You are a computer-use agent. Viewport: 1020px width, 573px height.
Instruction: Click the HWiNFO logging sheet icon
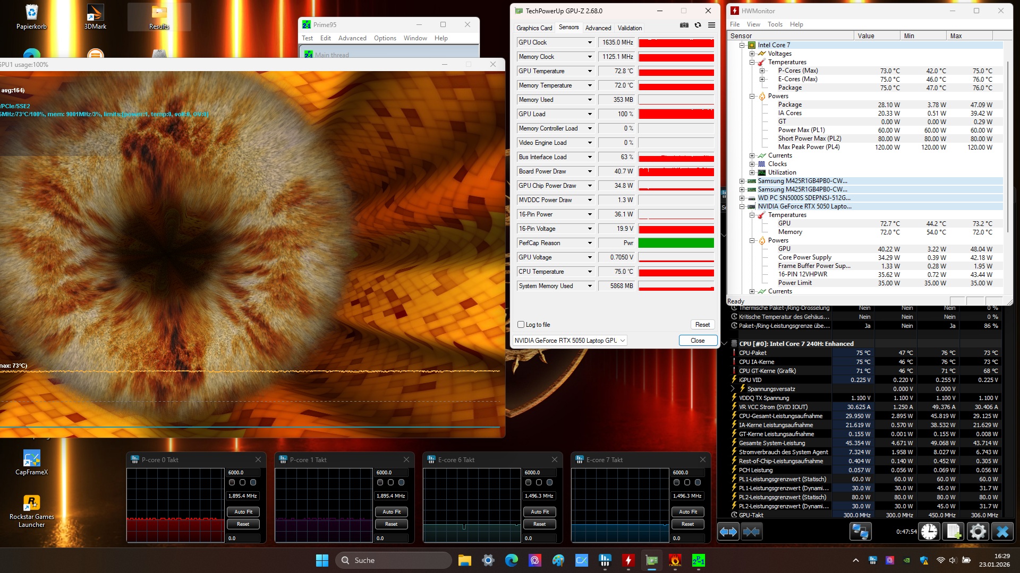click(954, 531)
